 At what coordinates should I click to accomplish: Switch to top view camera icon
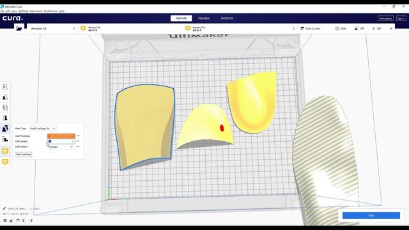pyautogui.click(x=18, y=220)
